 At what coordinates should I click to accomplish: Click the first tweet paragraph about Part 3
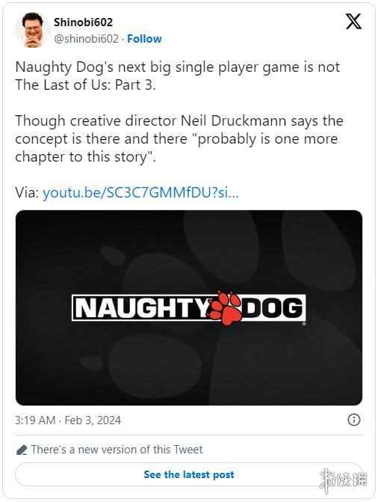click(178, 76)
